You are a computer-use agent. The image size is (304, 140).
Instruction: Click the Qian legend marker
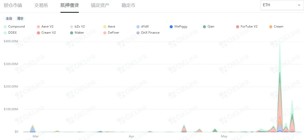[x=204, y=27]
